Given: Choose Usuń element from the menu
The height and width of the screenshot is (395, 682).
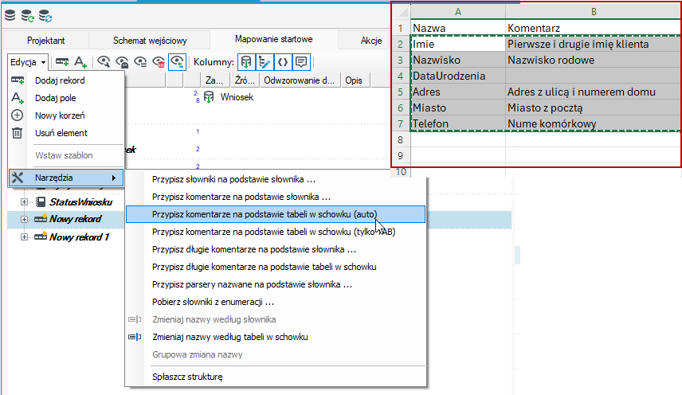Looking at the screenshot, I should click(x=66, y=133).
